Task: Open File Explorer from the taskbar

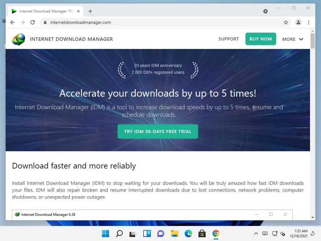Action: [174, 233]
